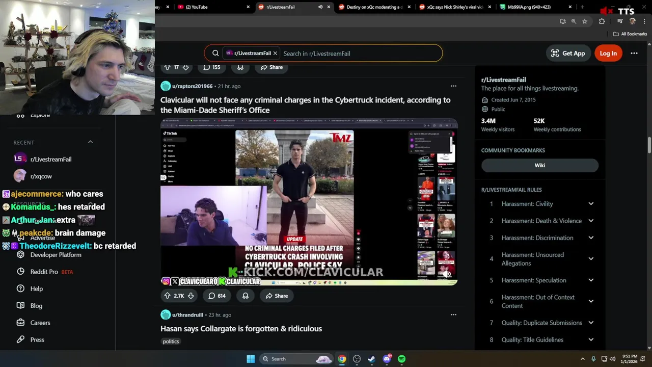
Task: Switch to xQc says Nick Shirley's tab
Action: pyautogui.click(x=455, y=7)
